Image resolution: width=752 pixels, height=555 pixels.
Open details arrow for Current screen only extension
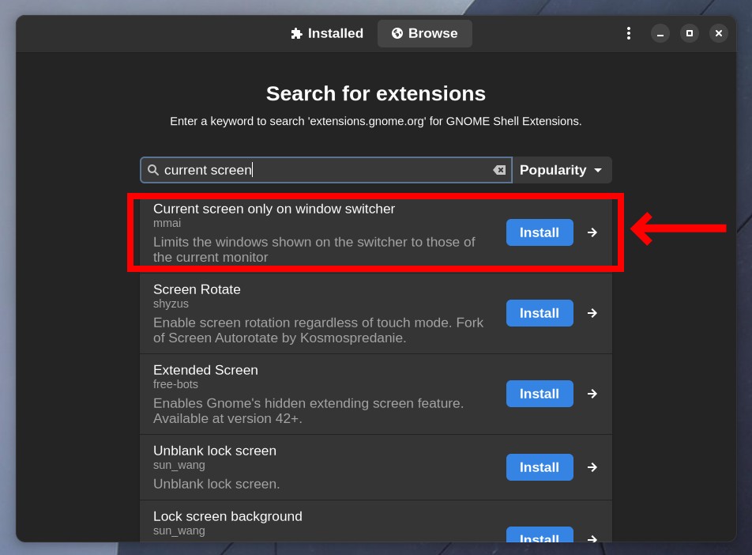[592, 232]
